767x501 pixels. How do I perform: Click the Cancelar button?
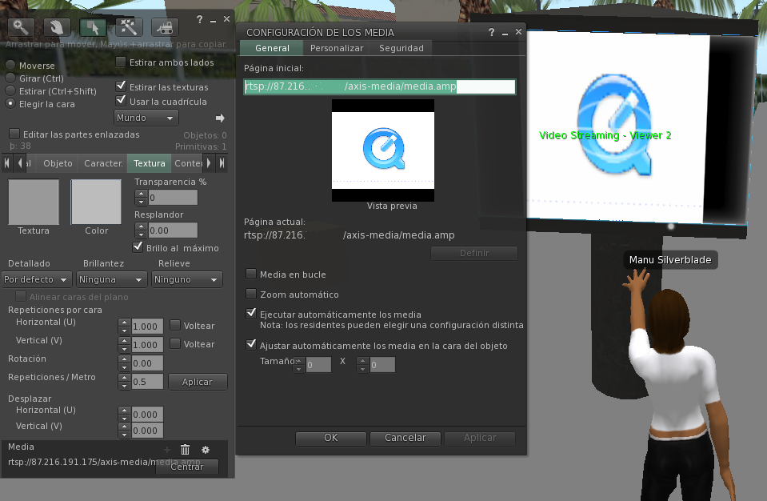(405, 438)
